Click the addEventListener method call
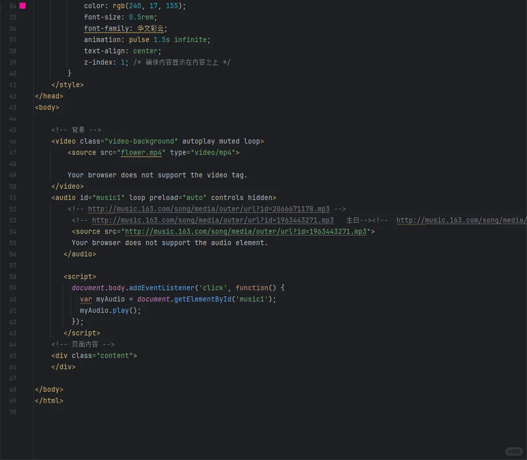Image resolution: width=527 pixels, height=460 pixels. pos(162,288)
